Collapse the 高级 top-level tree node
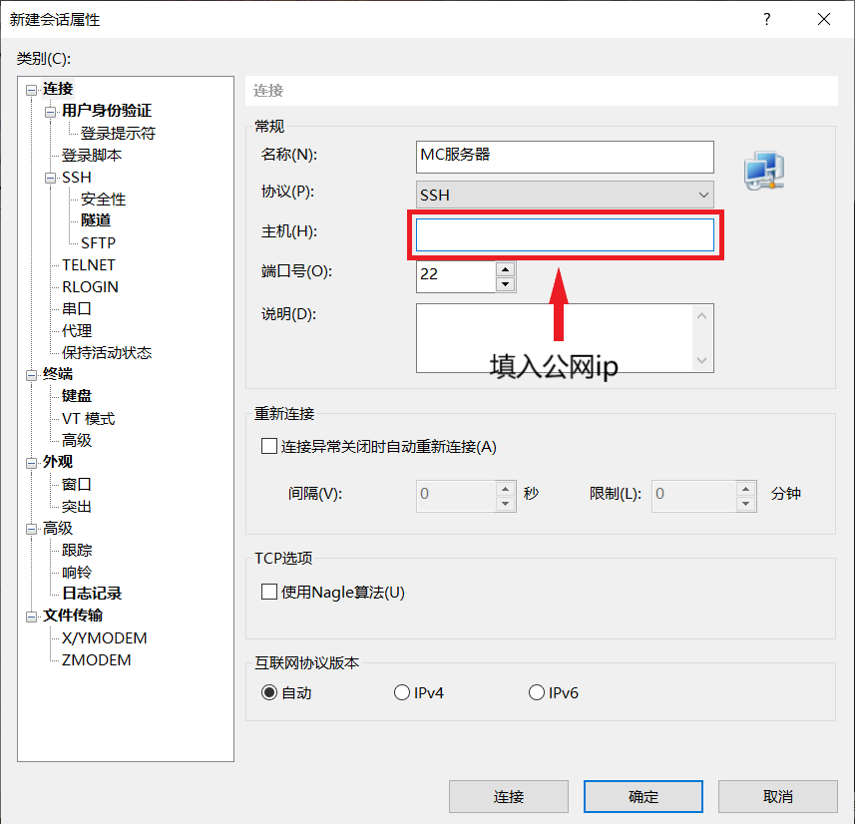The height and width of the screenshot is (824, 855). (x=32, y=529)
